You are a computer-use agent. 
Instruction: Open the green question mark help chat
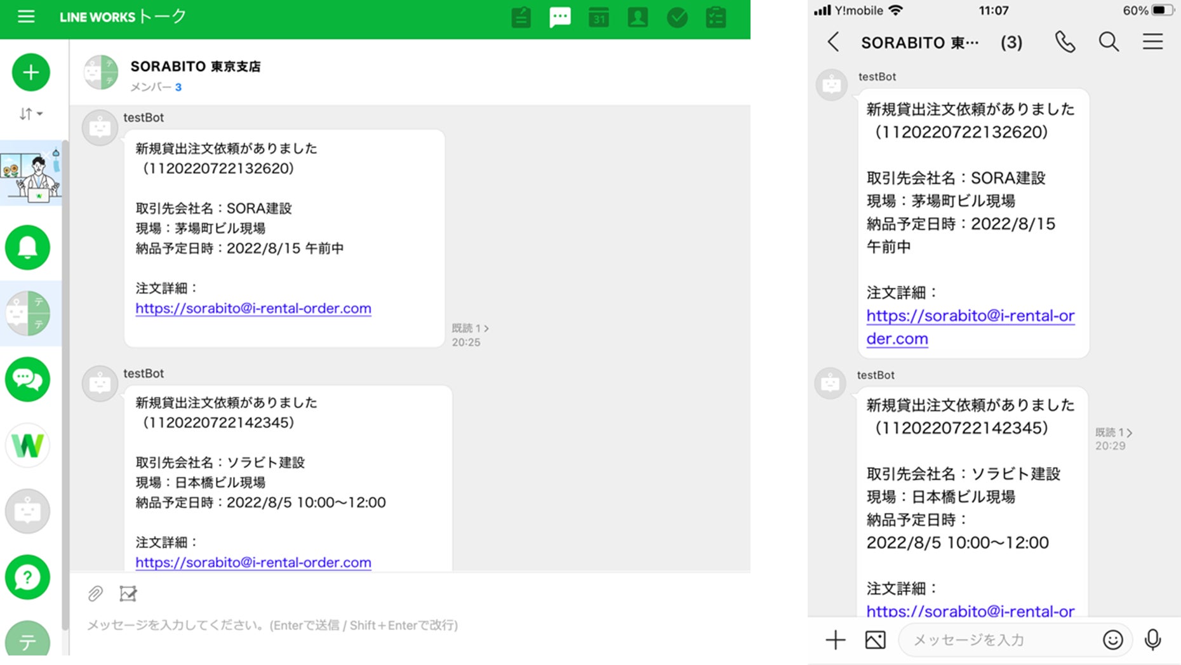click(27, 577)
